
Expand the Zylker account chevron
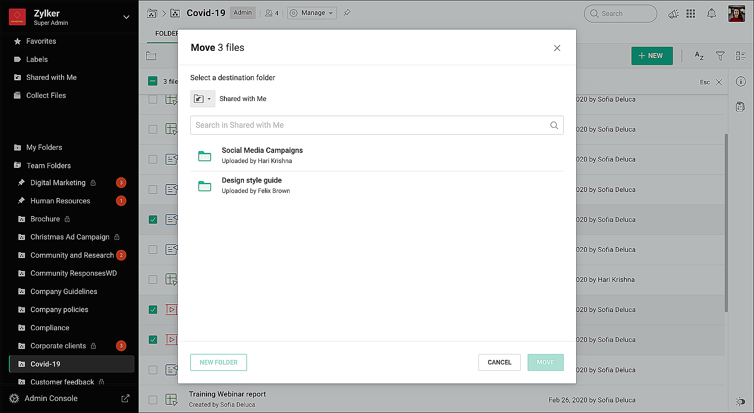pos(126,17)
